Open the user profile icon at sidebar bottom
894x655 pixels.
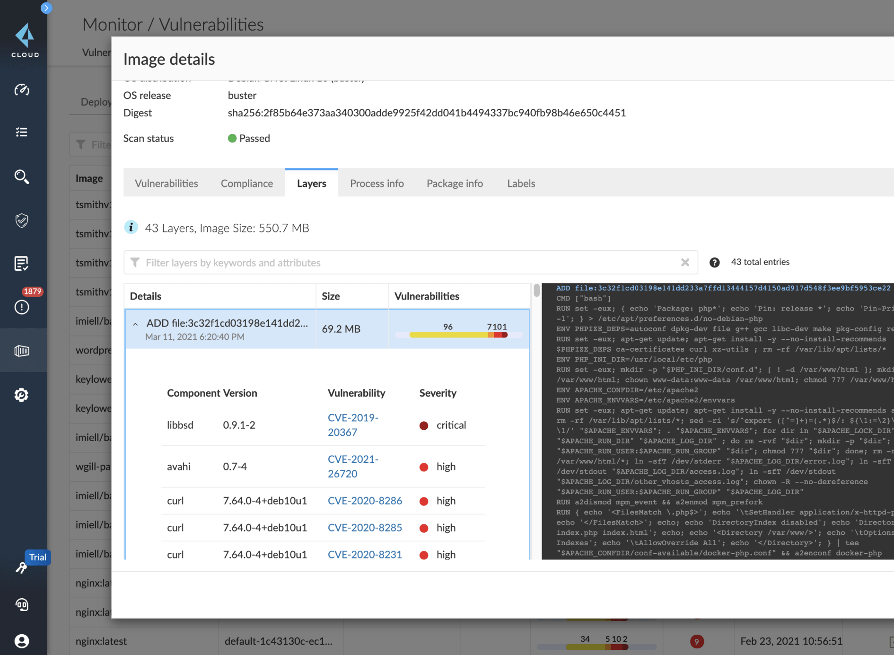click(x=22, y=641)
